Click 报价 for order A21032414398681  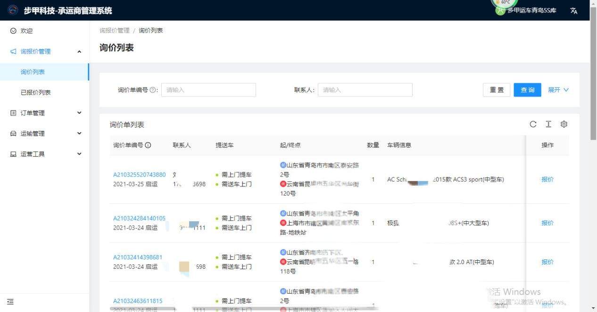(x=547, y=262)
